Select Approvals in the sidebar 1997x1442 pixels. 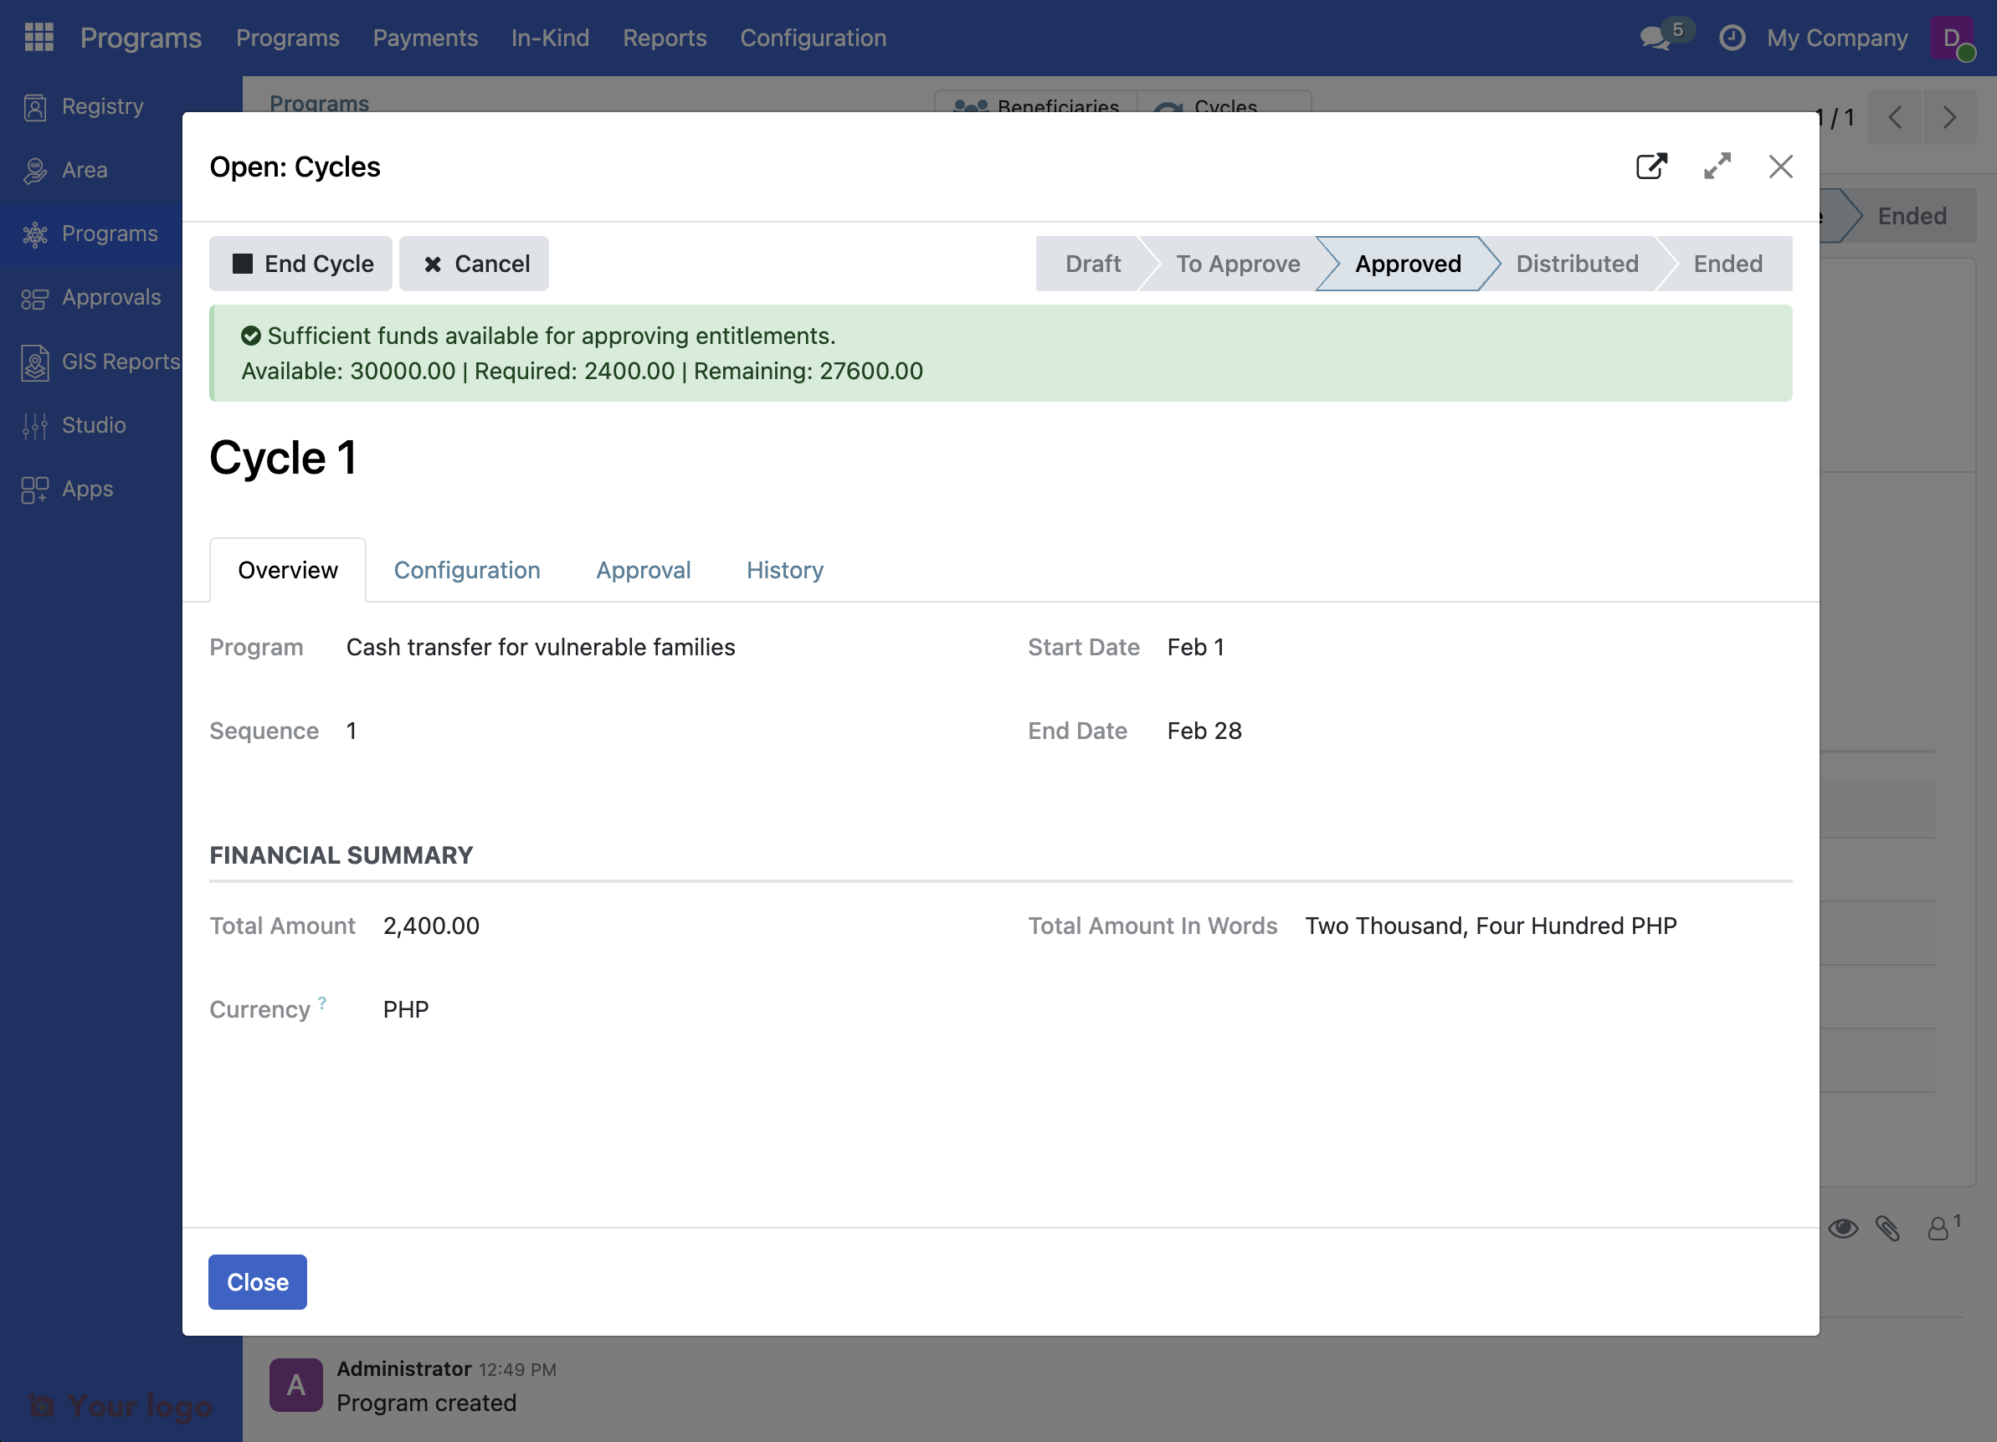pos(110,298)
